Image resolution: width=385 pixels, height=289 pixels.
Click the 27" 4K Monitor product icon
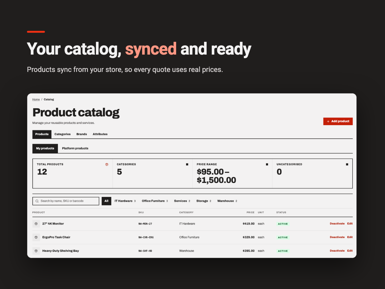[x=36, y=224]
